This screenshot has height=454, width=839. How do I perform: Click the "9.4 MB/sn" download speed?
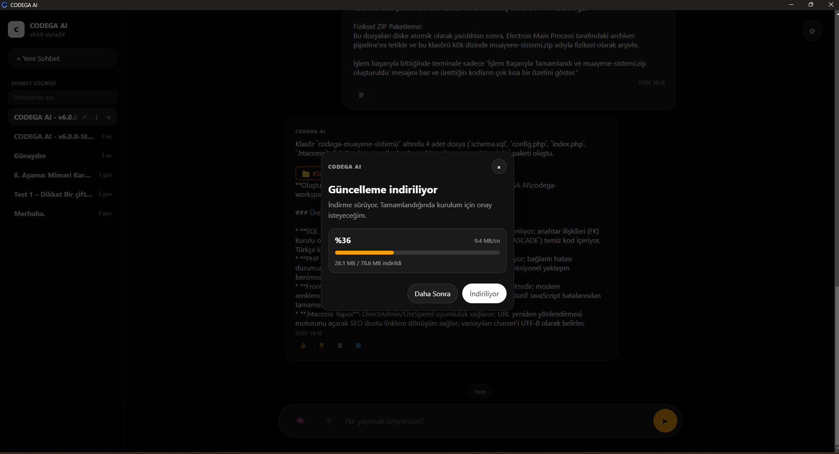pyautogui.click(x=487, y=241)
